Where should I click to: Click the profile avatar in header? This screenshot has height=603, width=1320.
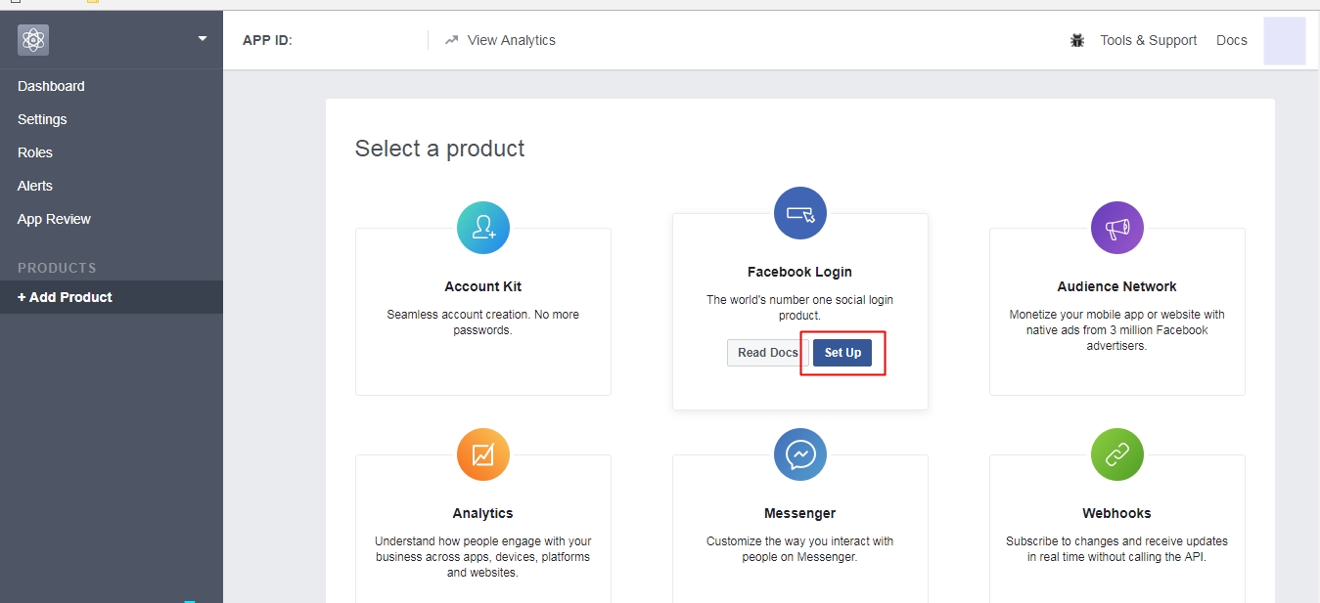point(1285,41)
